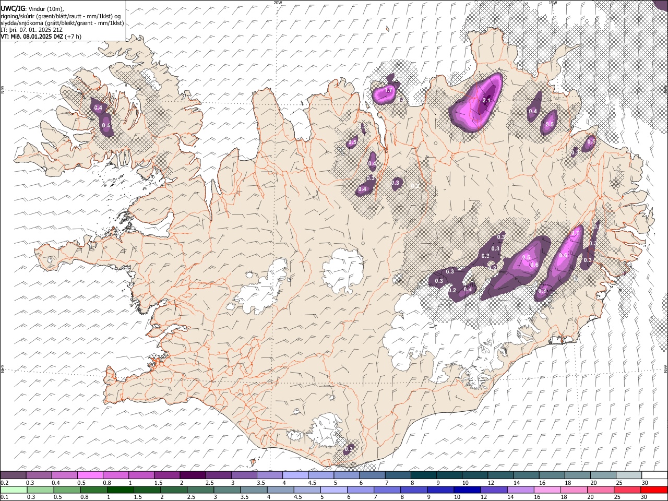668x501 pixels.
Task: Pick the deep blue 10 rain legend swatch
Action: pyautogui.click(x=467, y=490)
